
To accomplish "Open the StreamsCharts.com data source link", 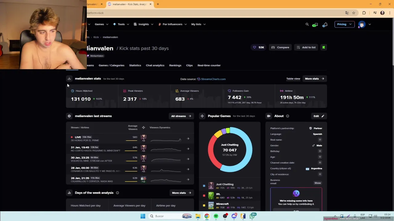I will [x=211, y=79].
